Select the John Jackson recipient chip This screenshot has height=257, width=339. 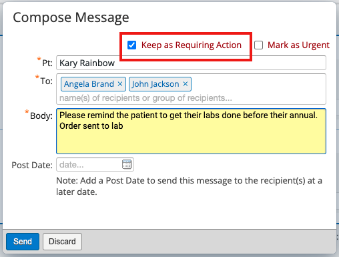pos(155,84)
